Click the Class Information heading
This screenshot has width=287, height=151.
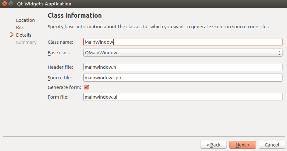[x=75, y=15]
